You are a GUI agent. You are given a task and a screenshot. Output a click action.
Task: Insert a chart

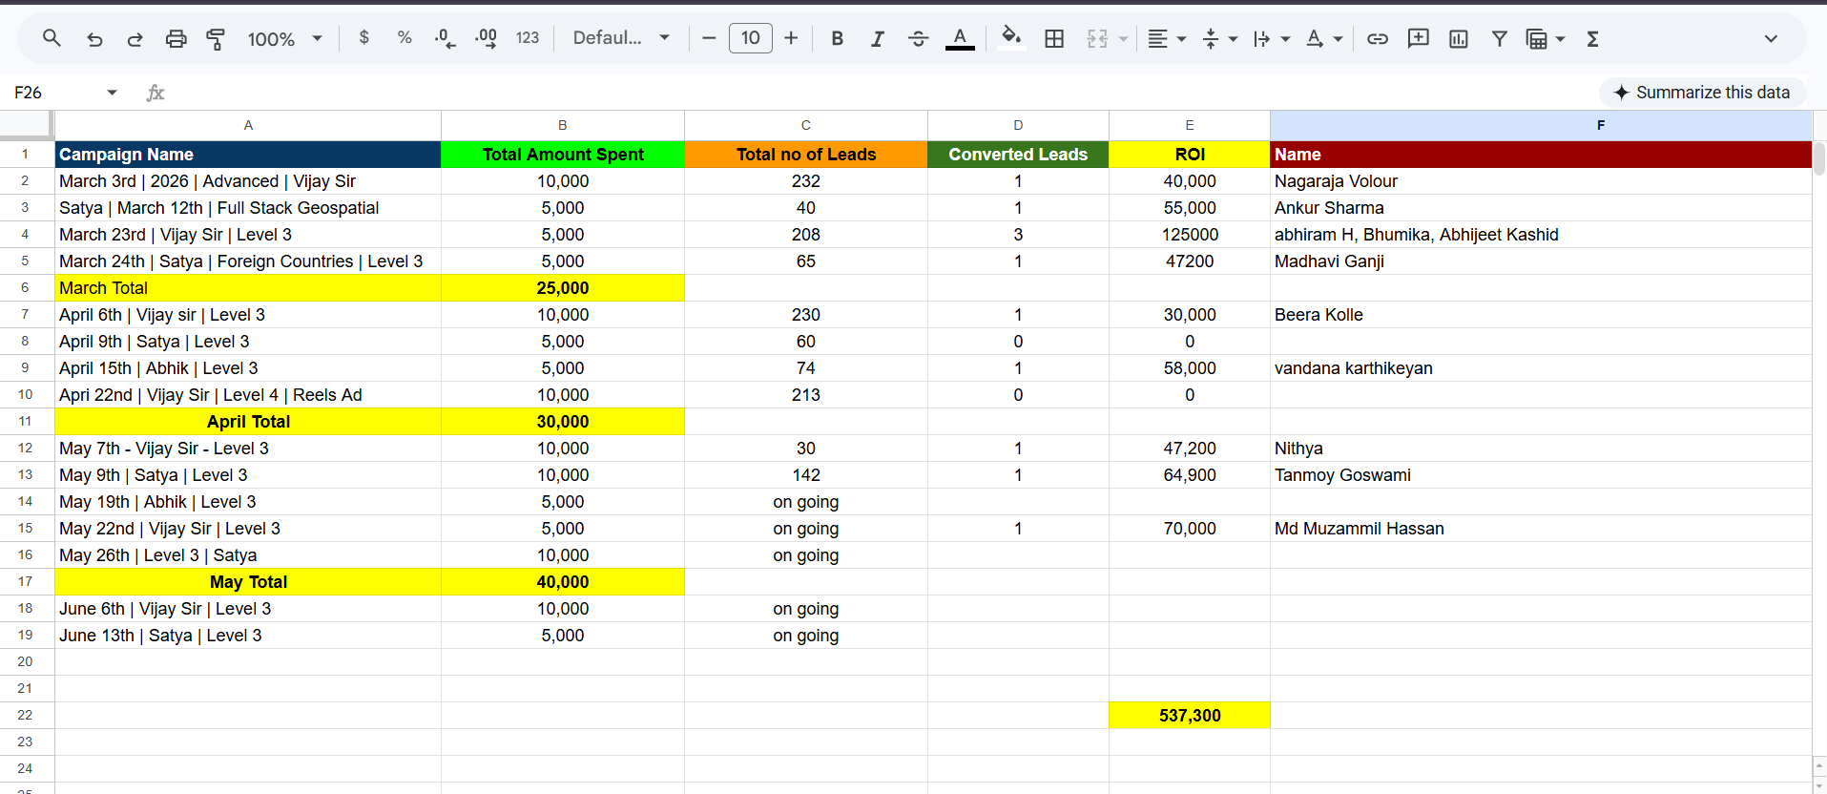point(1459,38)
